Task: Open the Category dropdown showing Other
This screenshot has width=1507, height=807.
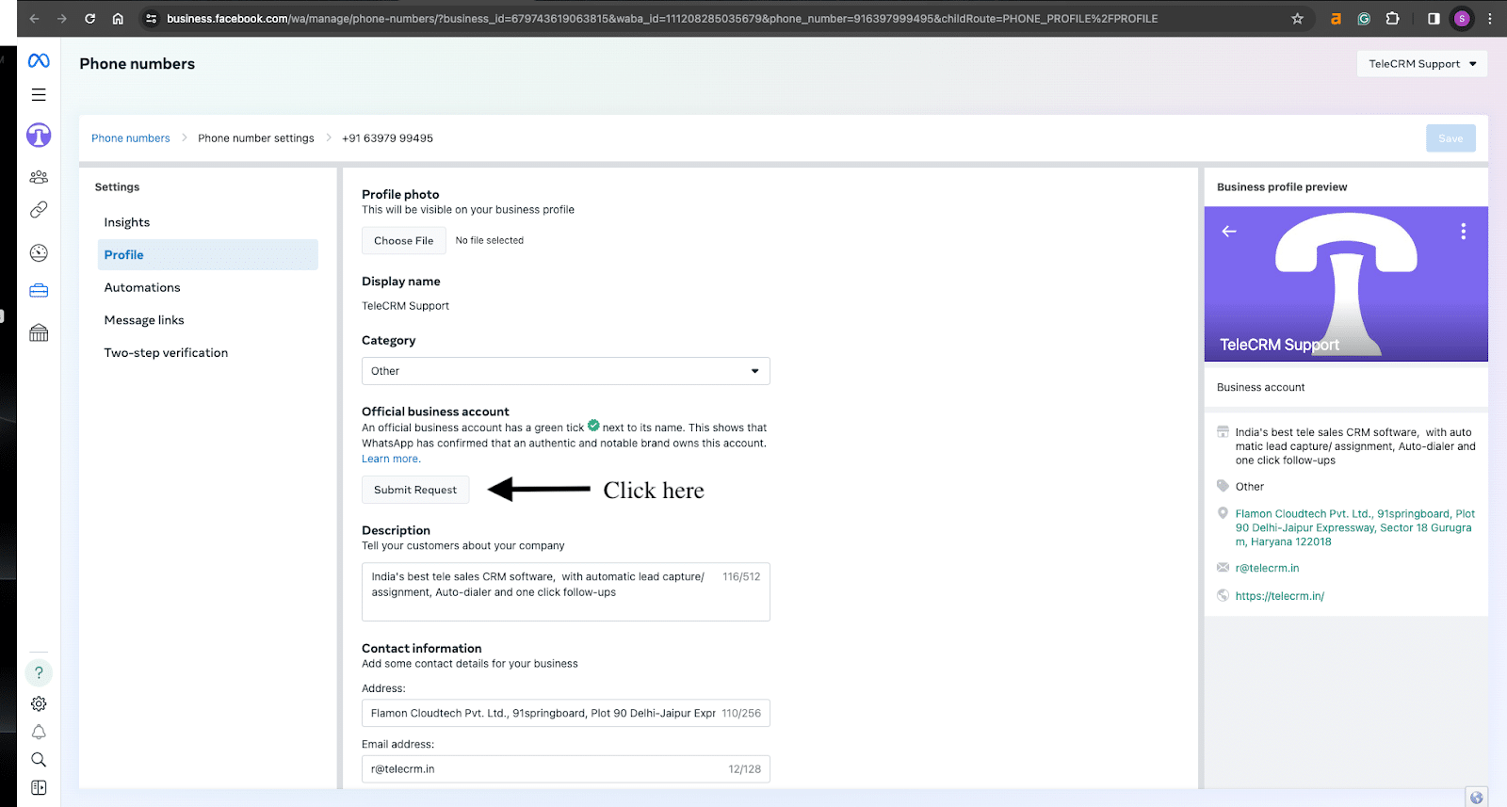Action: click(566, 371)
